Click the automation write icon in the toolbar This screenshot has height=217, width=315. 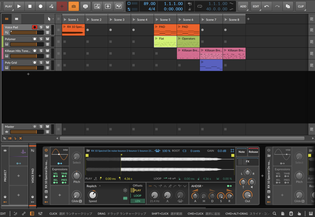click(x=50, y=6)
